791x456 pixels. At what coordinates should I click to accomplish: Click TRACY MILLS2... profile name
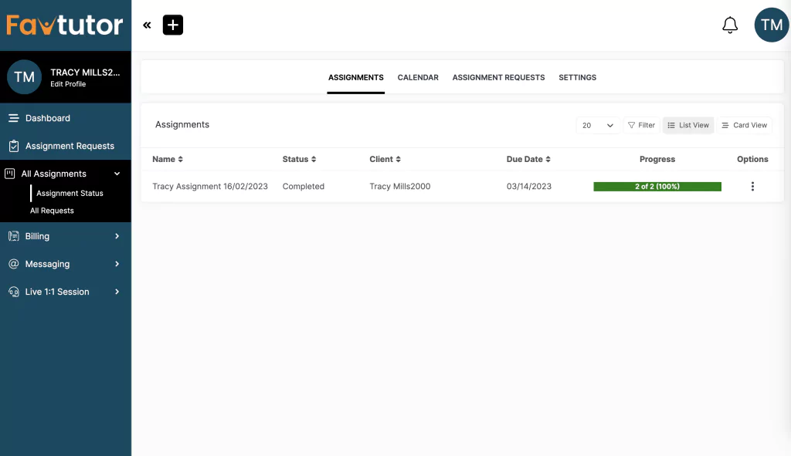pyautogui.click(x=85, y=73)
